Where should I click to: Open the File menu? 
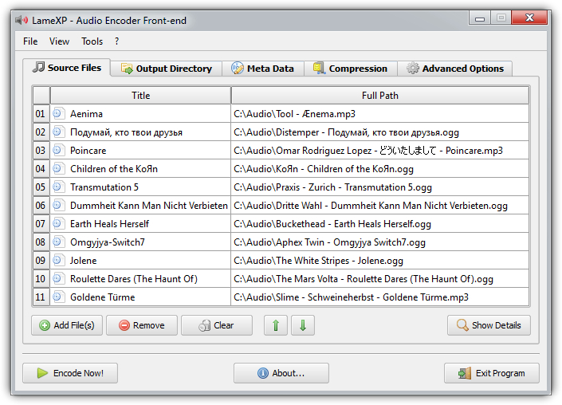pos(30,41)
